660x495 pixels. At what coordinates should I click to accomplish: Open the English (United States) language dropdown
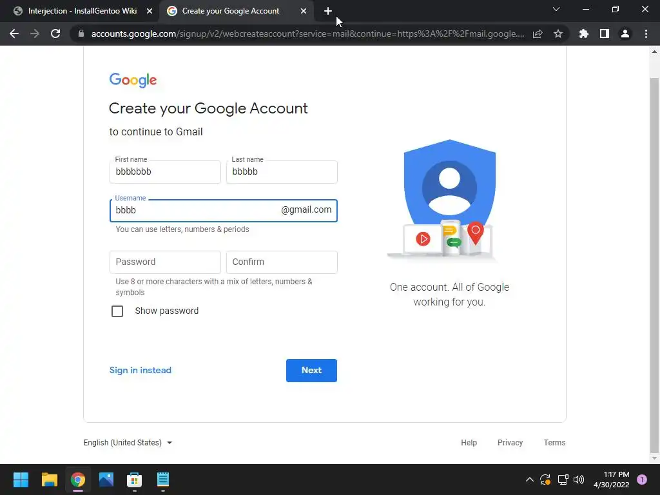pos(128,442)
